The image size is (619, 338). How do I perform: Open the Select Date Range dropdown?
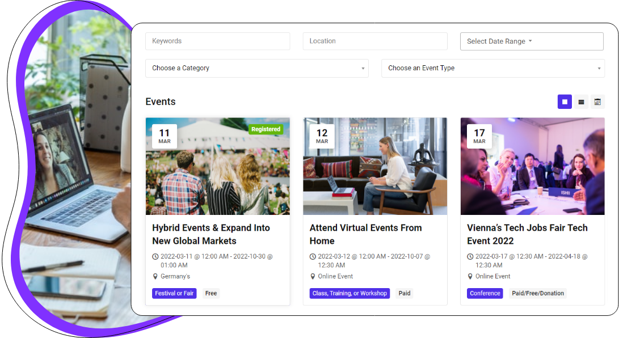click(x=531, y=41)
